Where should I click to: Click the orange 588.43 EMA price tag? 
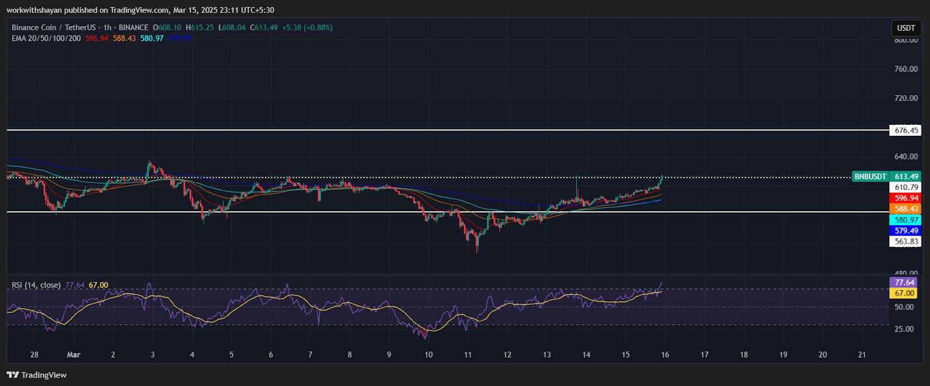pos(906,209)
